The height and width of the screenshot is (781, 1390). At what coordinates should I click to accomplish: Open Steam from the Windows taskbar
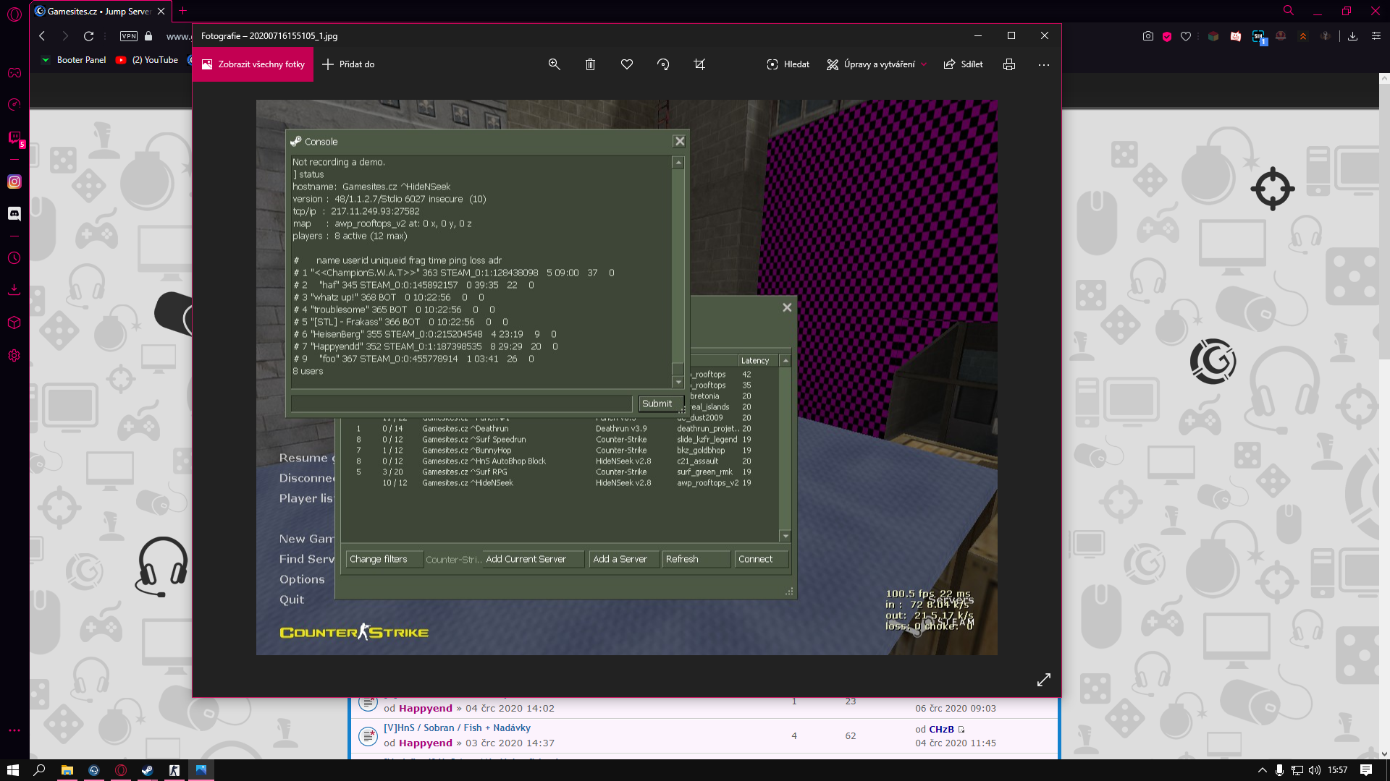coord(147,770)
